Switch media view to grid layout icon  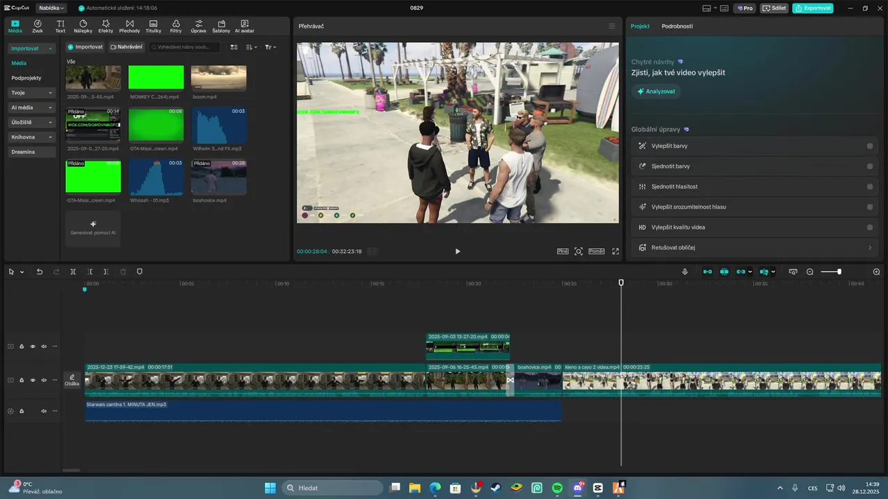pos(234,47)
